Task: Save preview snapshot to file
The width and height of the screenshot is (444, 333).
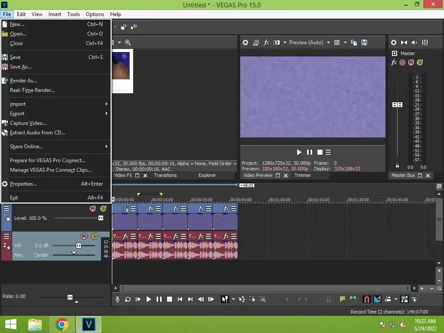Action: pos(364,42)
